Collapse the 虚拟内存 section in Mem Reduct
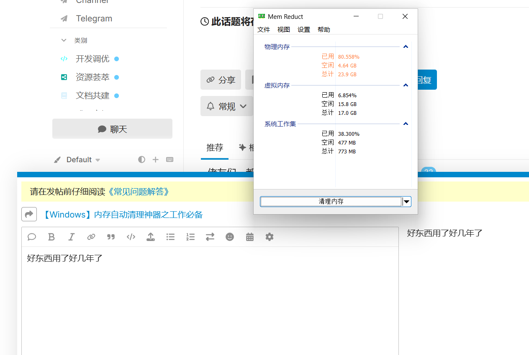Viewport: 529px width, 355px height. point(406,85)
